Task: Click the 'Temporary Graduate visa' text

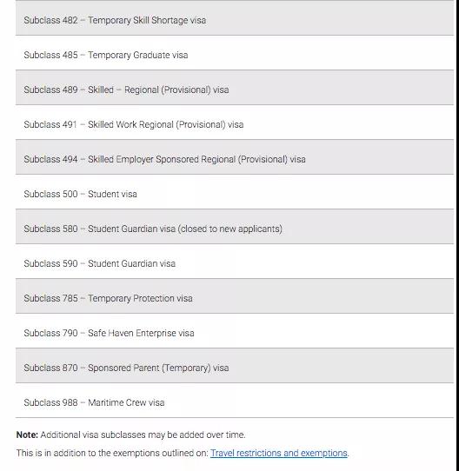Action: [x=138, y=56]
